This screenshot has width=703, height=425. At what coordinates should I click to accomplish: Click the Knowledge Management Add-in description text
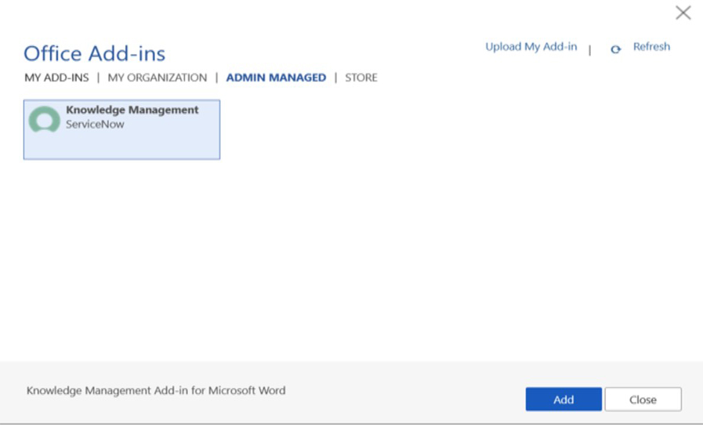156,390
